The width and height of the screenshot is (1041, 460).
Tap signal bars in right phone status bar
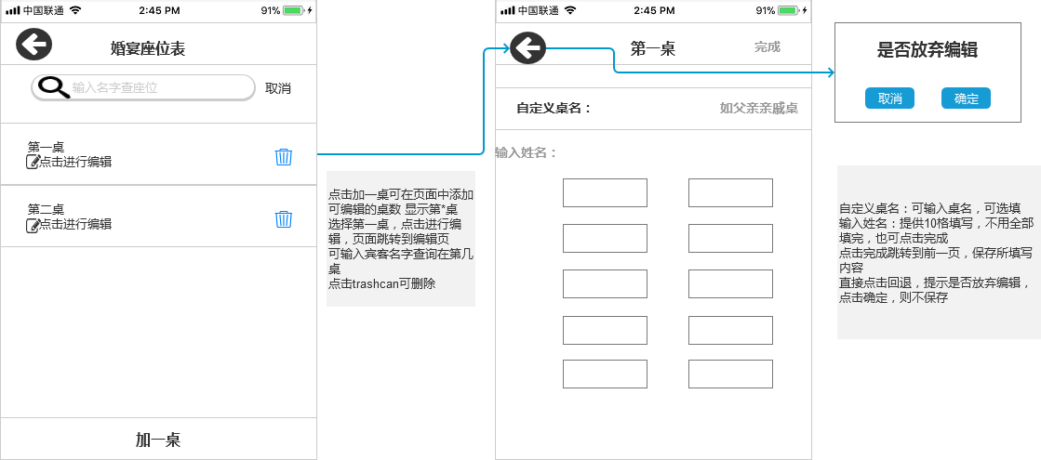[507, 10]
